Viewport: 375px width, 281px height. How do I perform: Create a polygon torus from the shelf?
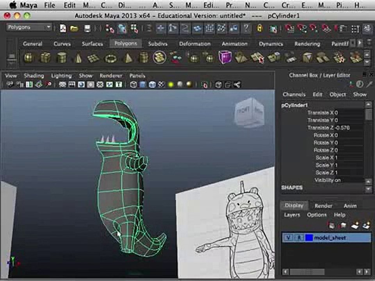click(x=111, y=58)
